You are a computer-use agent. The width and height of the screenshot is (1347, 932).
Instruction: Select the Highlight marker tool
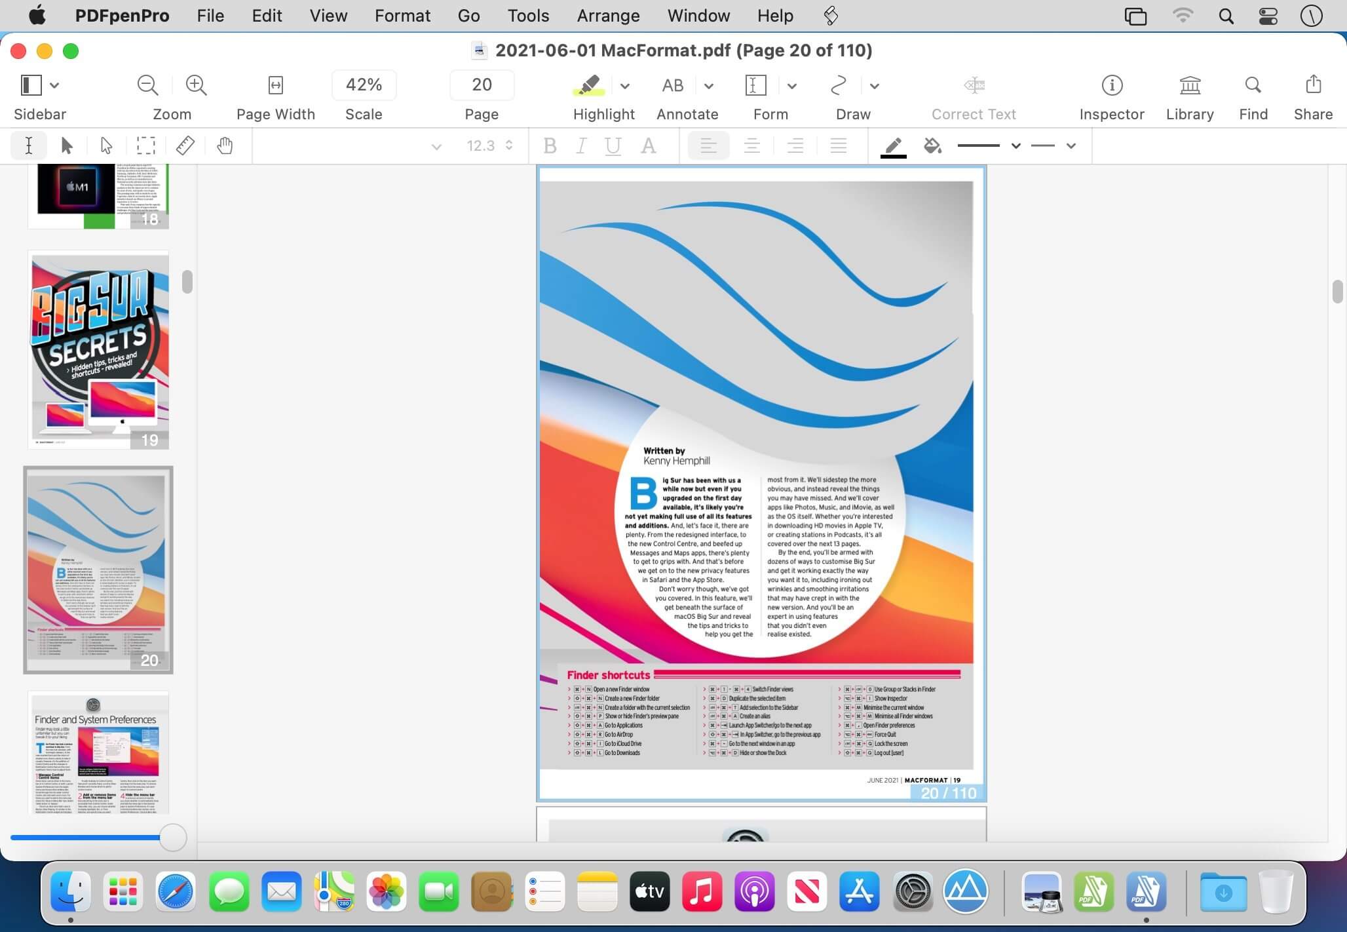click(x=588, y=85)
